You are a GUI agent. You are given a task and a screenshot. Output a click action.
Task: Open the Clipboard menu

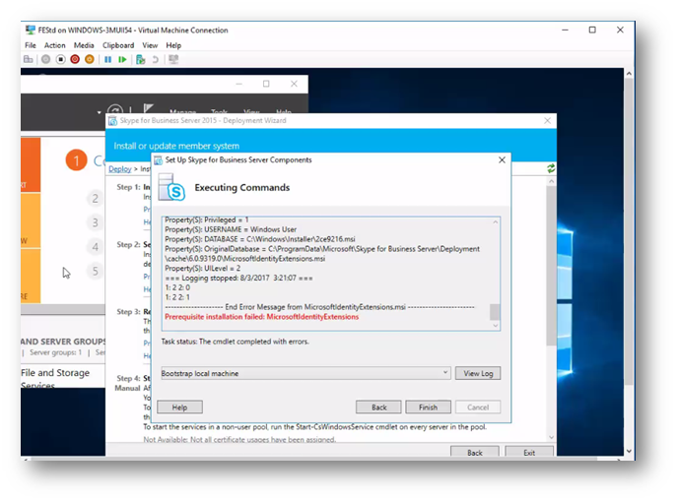tap(118, 45)
